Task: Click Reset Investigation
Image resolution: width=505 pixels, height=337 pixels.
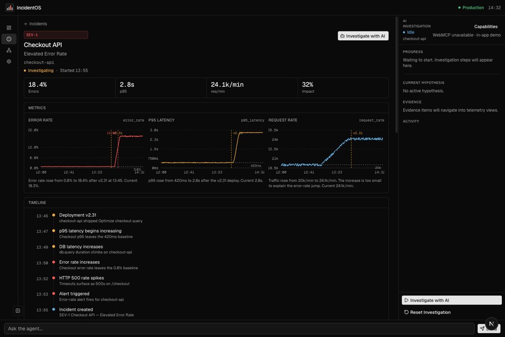Action: (427, 312)
